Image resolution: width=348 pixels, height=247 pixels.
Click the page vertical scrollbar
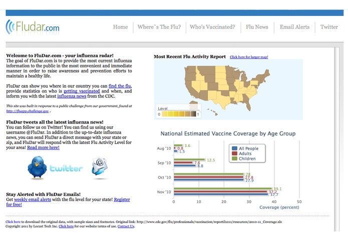click(336, 139)
